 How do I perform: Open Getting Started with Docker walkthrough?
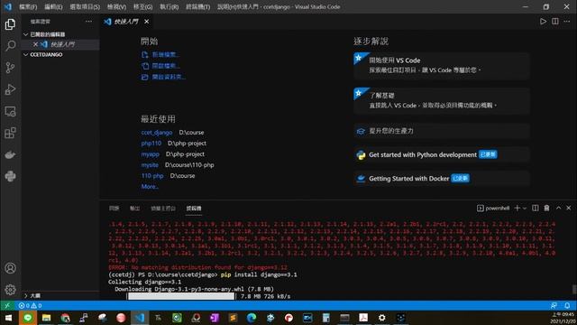pos(441,179)
